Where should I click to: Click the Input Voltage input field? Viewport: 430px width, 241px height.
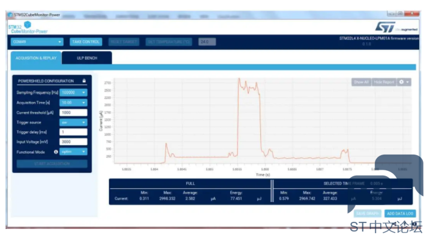[x=73, y=141]
